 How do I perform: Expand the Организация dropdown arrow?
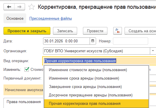pyautogui.click(x=153, y=51)
